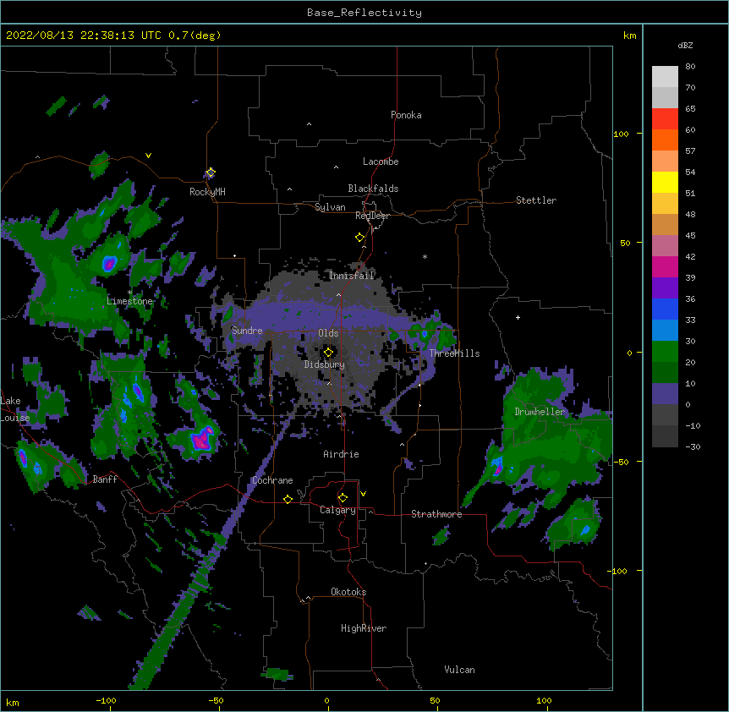Select the yellow diamond marker below Cochrane
Image resolution: width=729 pixels, height=712 pixels.
pos(288,499)
